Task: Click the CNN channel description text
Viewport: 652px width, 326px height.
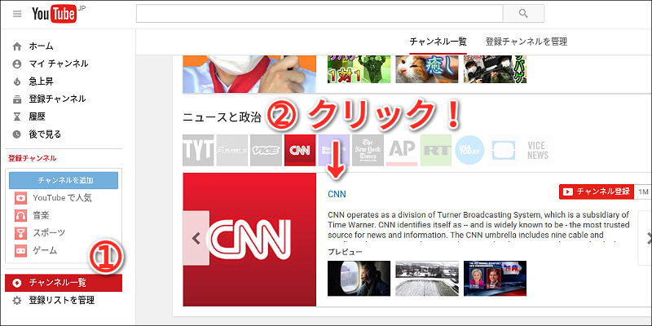Action: pyautogui.click(x=478, y=227)
